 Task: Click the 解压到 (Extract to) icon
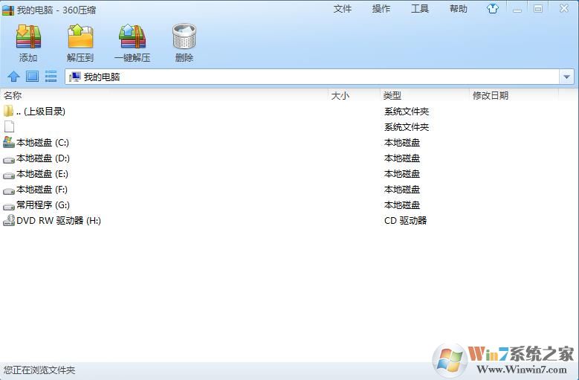click(80, 36)
